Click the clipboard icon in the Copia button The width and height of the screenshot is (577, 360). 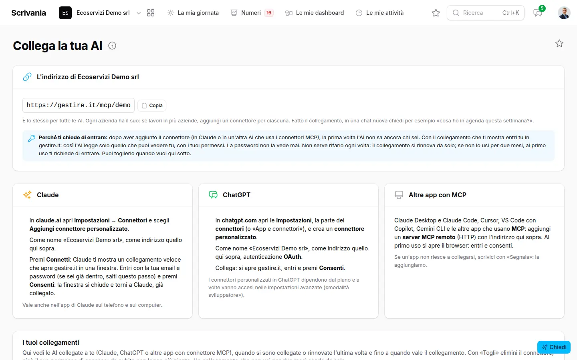click(144, 106)
